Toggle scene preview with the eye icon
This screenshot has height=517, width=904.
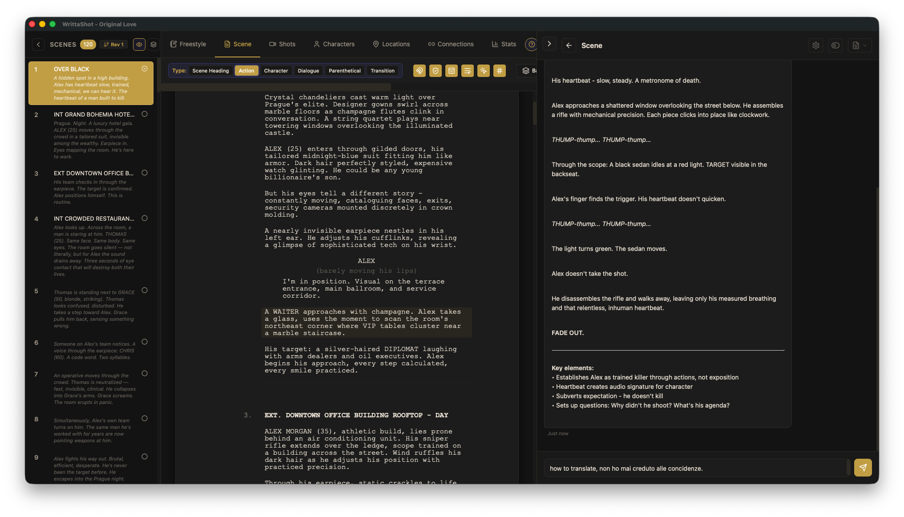(x=139, y=44)
